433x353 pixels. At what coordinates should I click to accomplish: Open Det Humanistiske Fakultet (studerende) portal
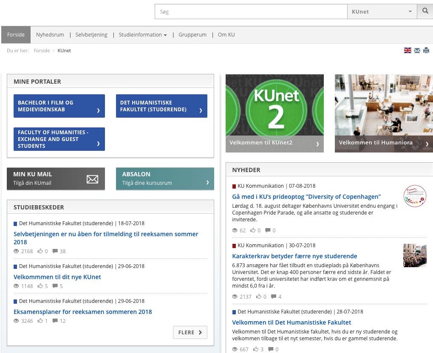click(161, 106)
